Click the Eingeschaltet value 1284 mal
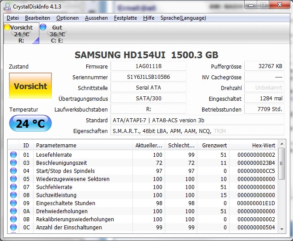This screenshot has height=241, width=293. coord(264,99)
